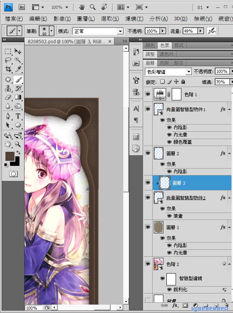The height and width of the screenshot is (313, 233).
Task: Select the Clone Stamp tool
Action: point(8,88)
